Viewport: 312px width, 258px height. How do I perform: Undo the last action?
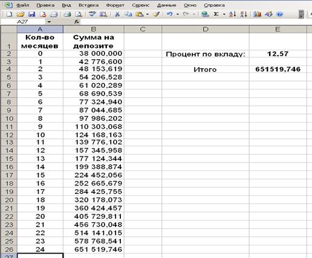pos(170,15)
